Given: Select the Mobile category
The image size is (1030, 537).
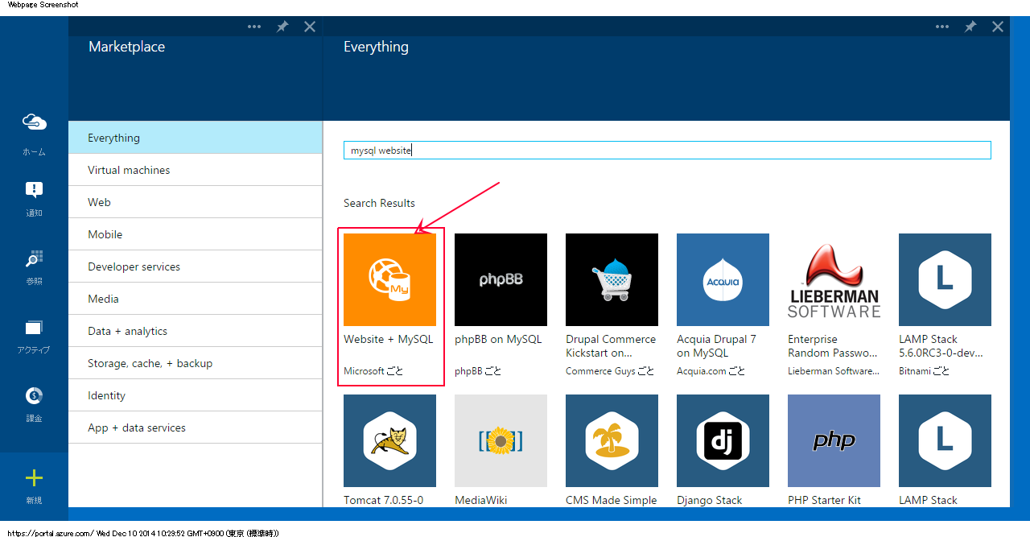Looking at the screenshot, I should (195, 234).
